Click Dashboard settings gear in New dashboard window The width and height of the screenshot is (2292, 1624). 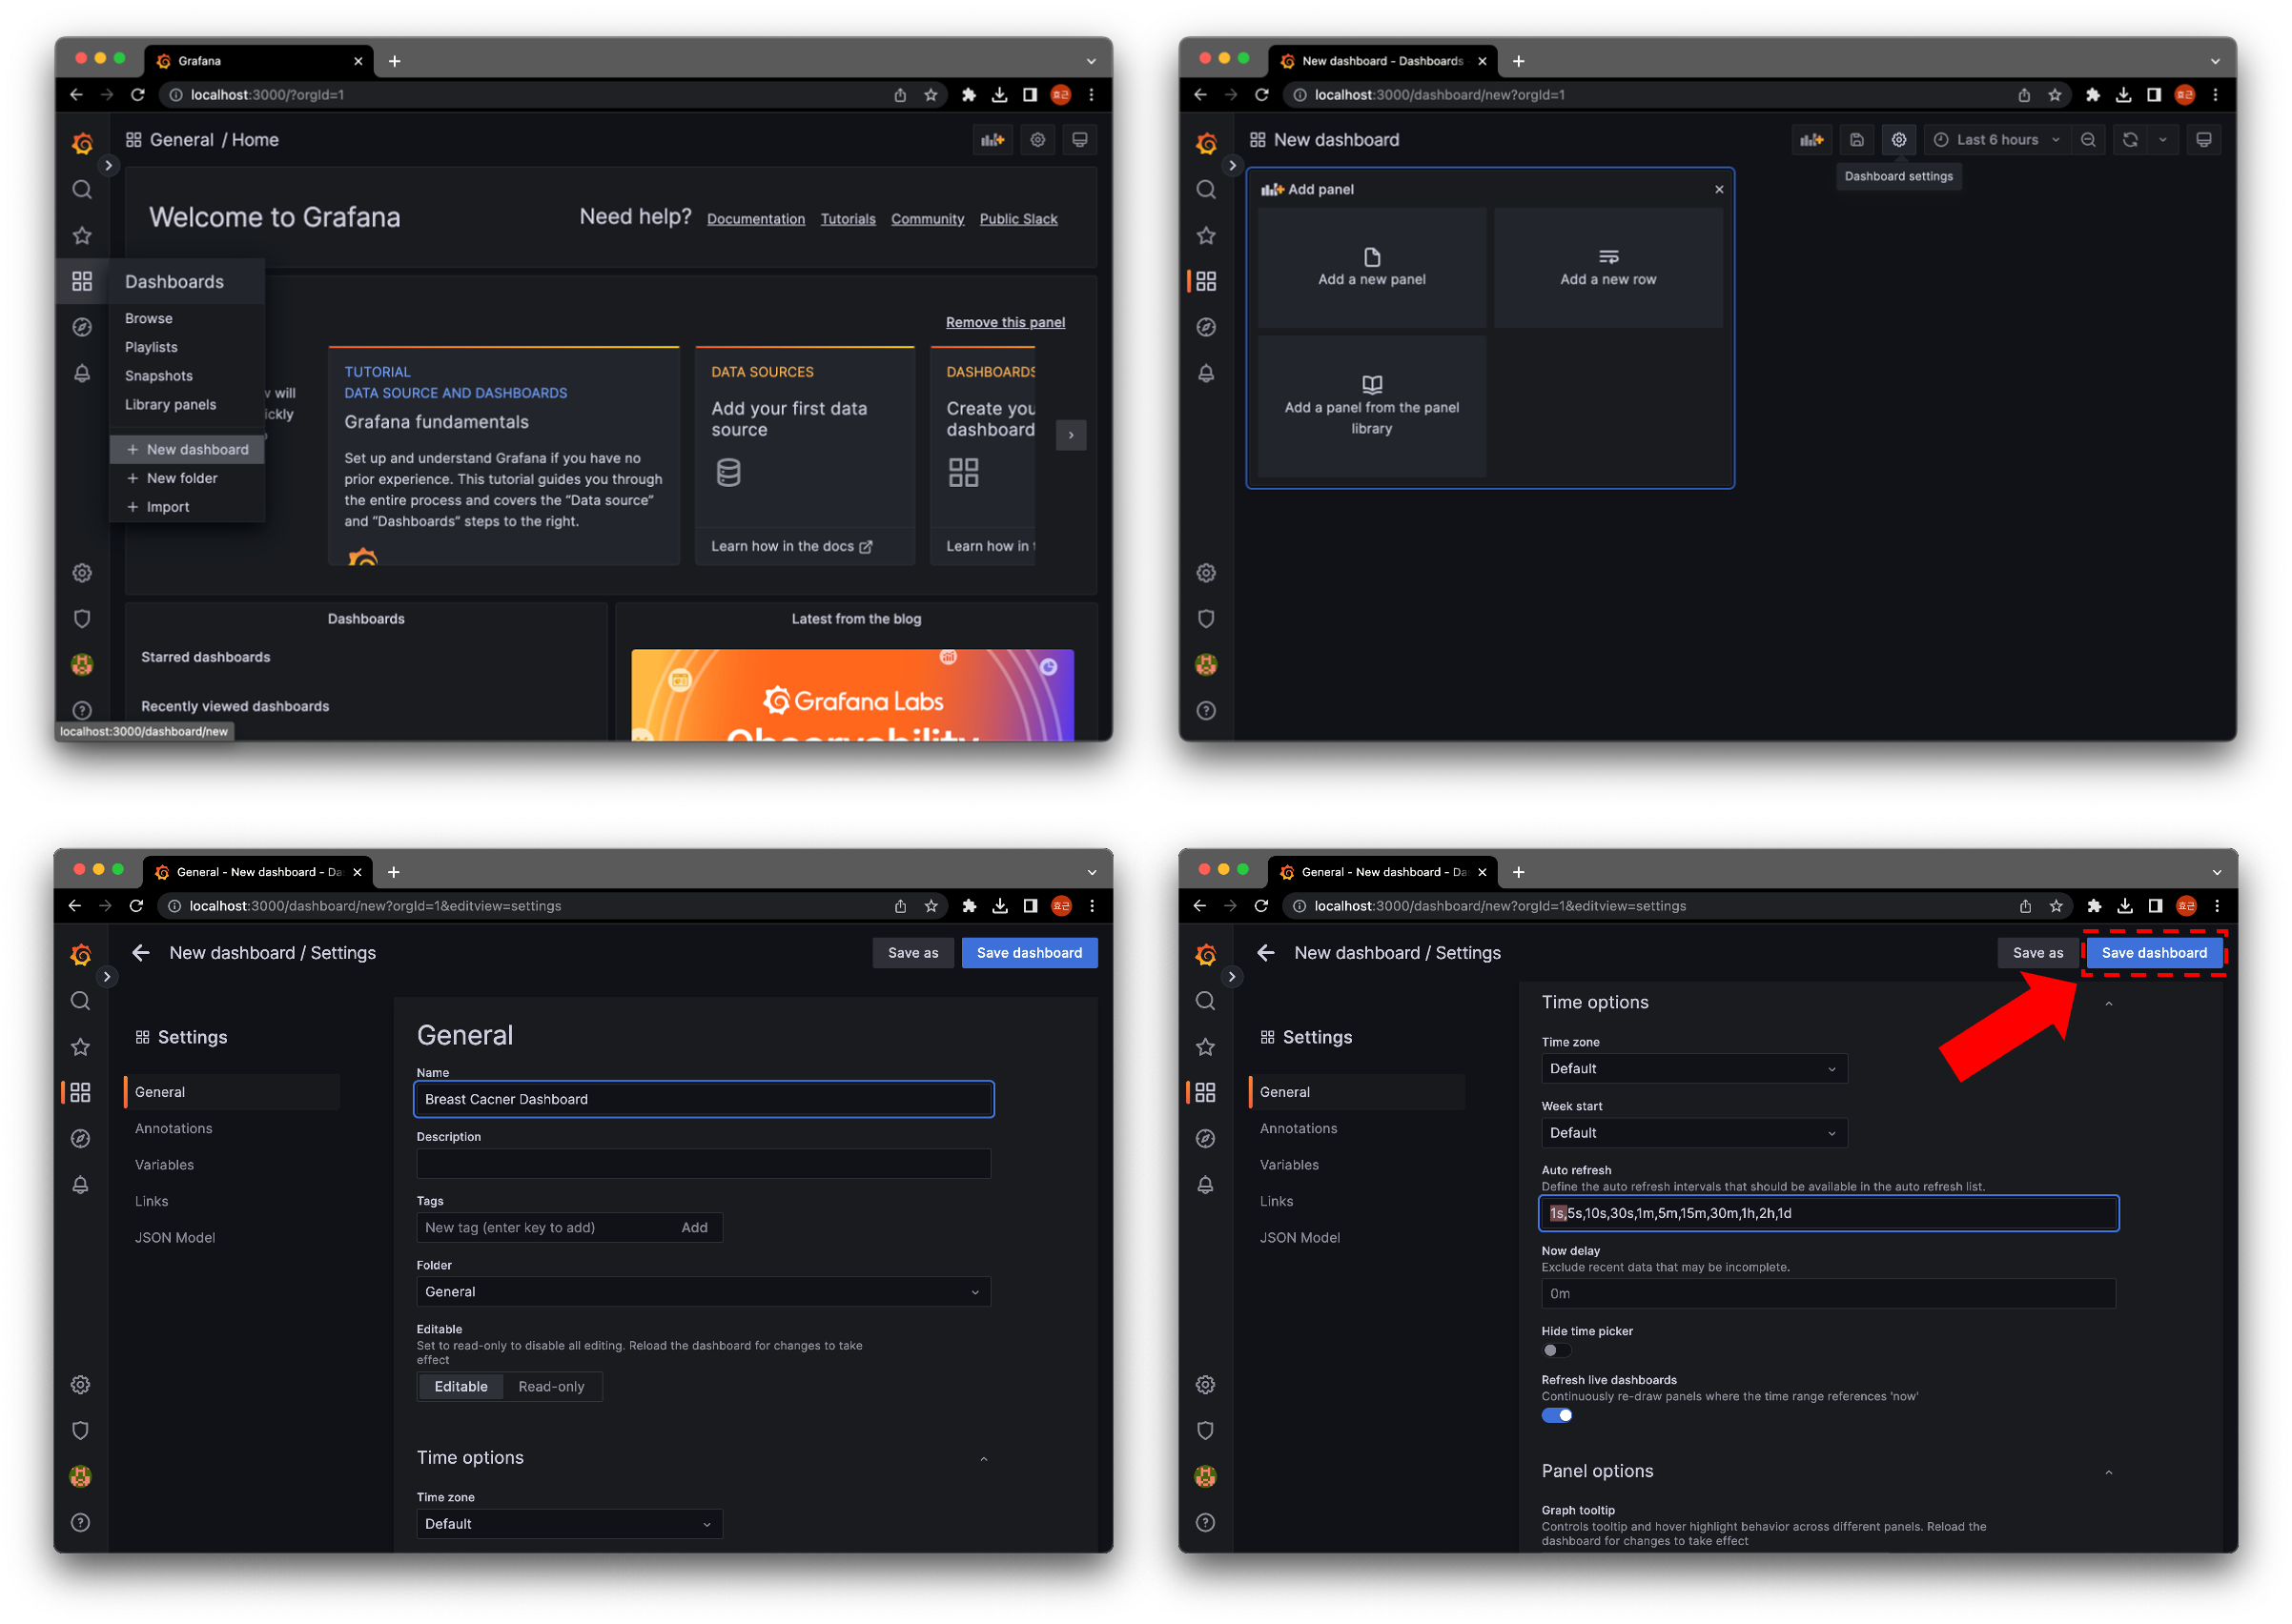pos(1899,140)
